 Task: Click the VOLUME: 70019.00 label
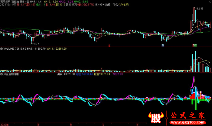(15, 49)
